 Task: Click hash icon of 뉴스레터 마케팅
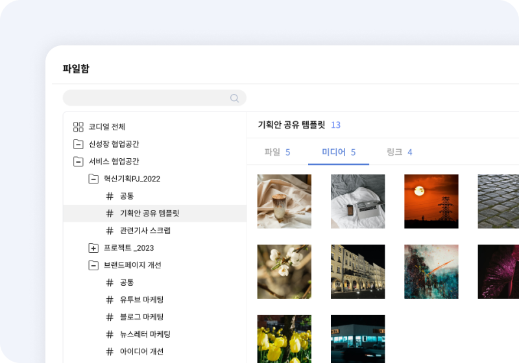(110, 334)
